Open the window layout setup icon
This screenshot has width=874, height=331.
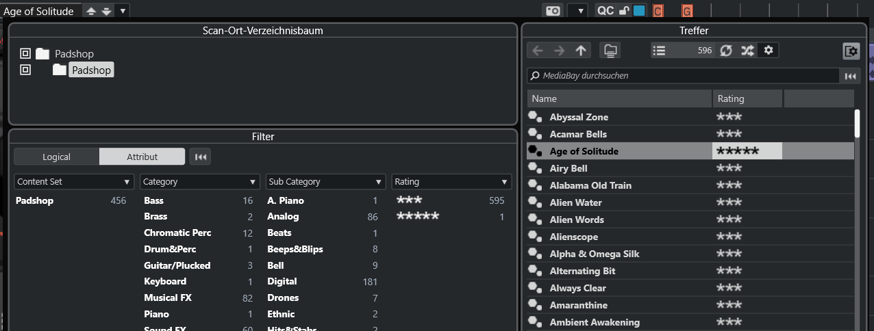[851, 51]
